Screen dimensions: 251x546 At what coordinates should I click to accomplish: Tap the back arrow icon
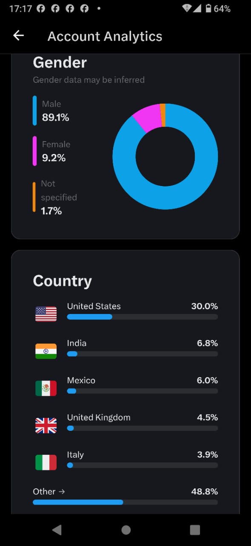[x=18, y=36]
